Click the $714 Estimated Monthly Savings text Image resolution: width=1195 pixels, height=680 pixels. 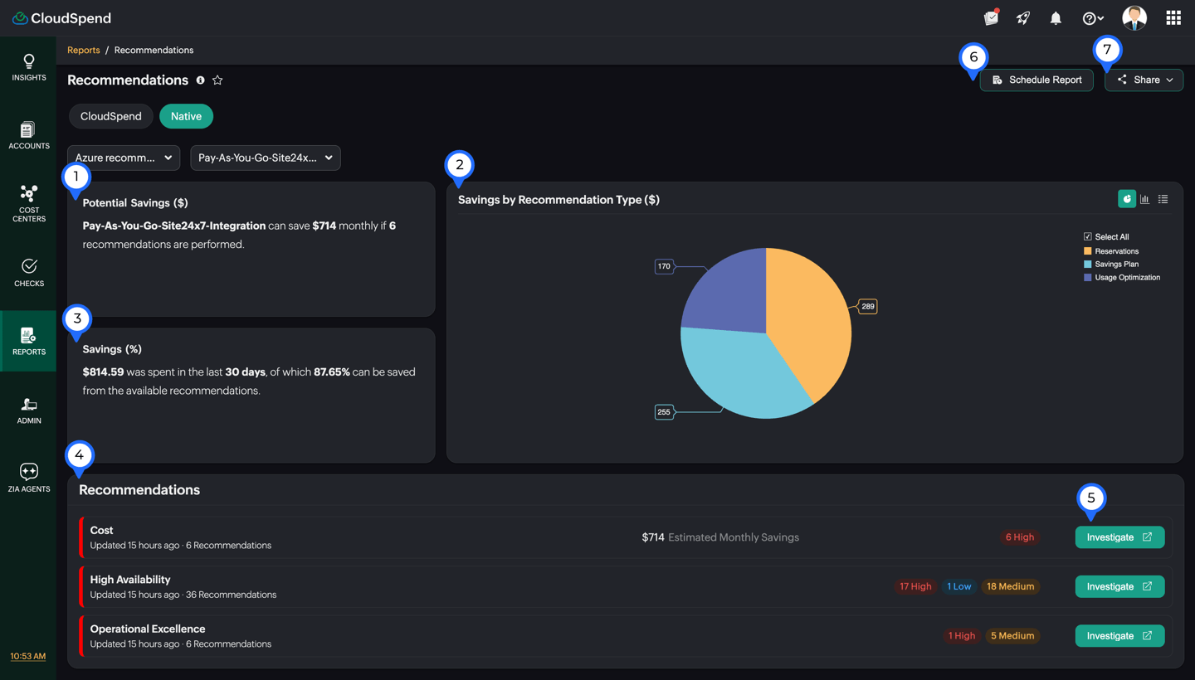point(720,537)
